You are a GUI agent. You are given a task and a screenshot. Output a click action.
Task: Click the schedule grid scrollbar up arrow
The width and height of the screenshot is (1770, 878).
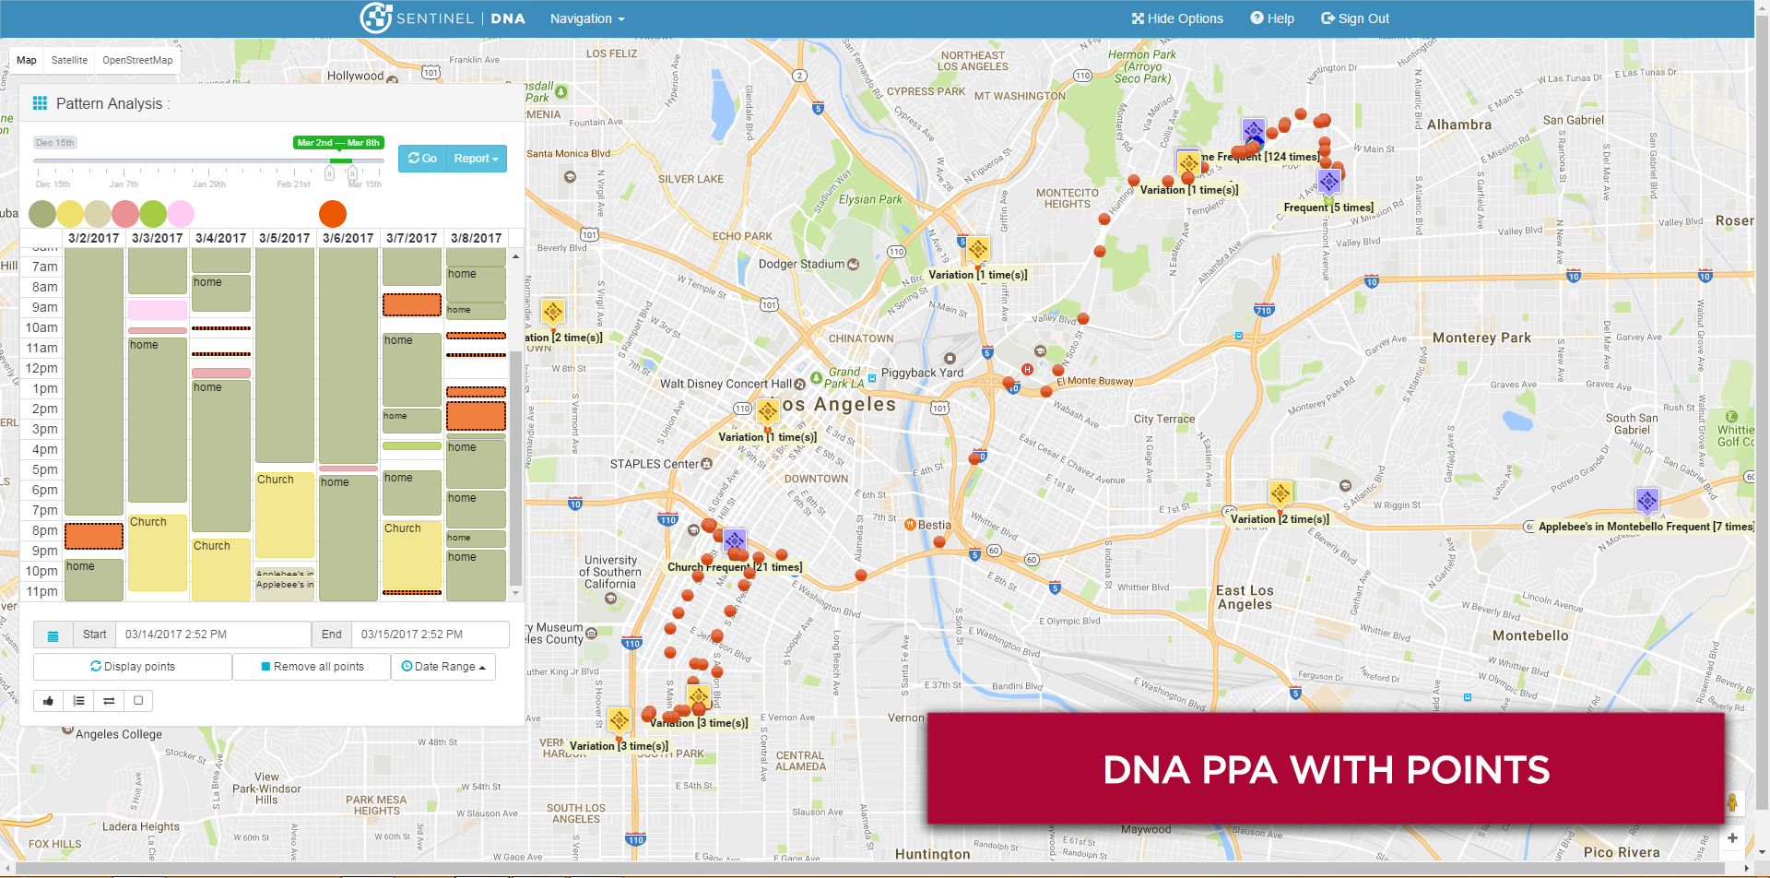pyautogui.click(x=515, y=256)
